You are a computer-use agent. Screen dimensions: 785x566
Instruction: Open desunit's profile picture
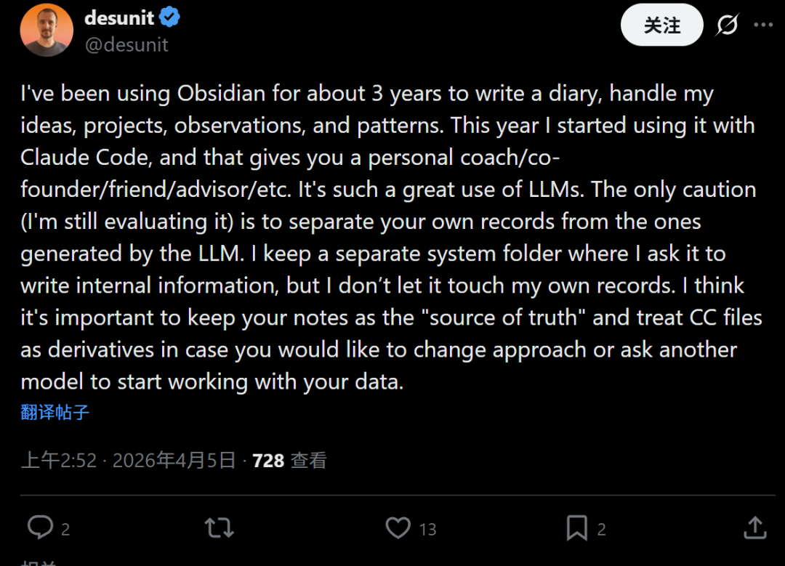click(x=47, y=30)
